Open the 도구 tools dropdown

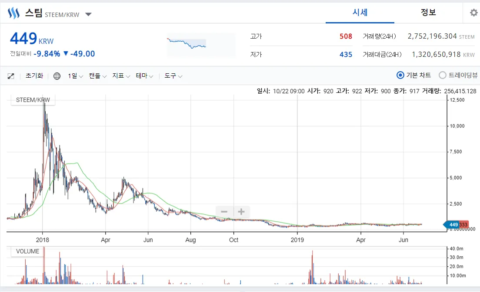pyautogui.click(x=173, y=76)
